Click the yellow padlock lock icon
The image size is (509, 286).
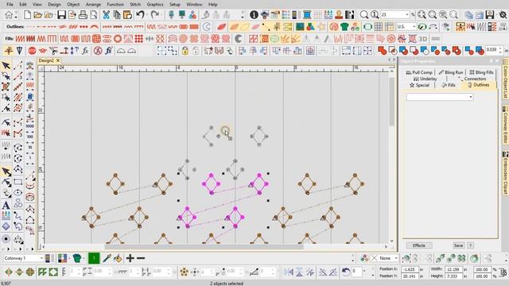point(185,51)
